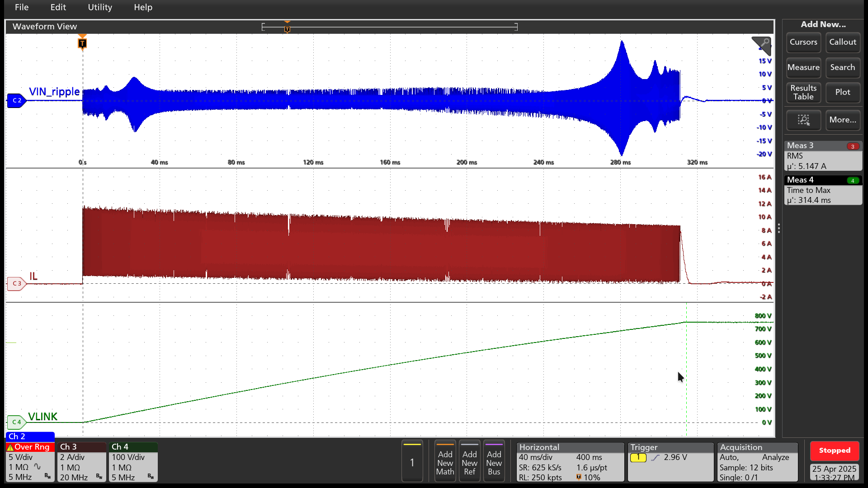Click the zoom overview bar at top
The width and height of the screenshot is (868, 488).
[389, 27]
